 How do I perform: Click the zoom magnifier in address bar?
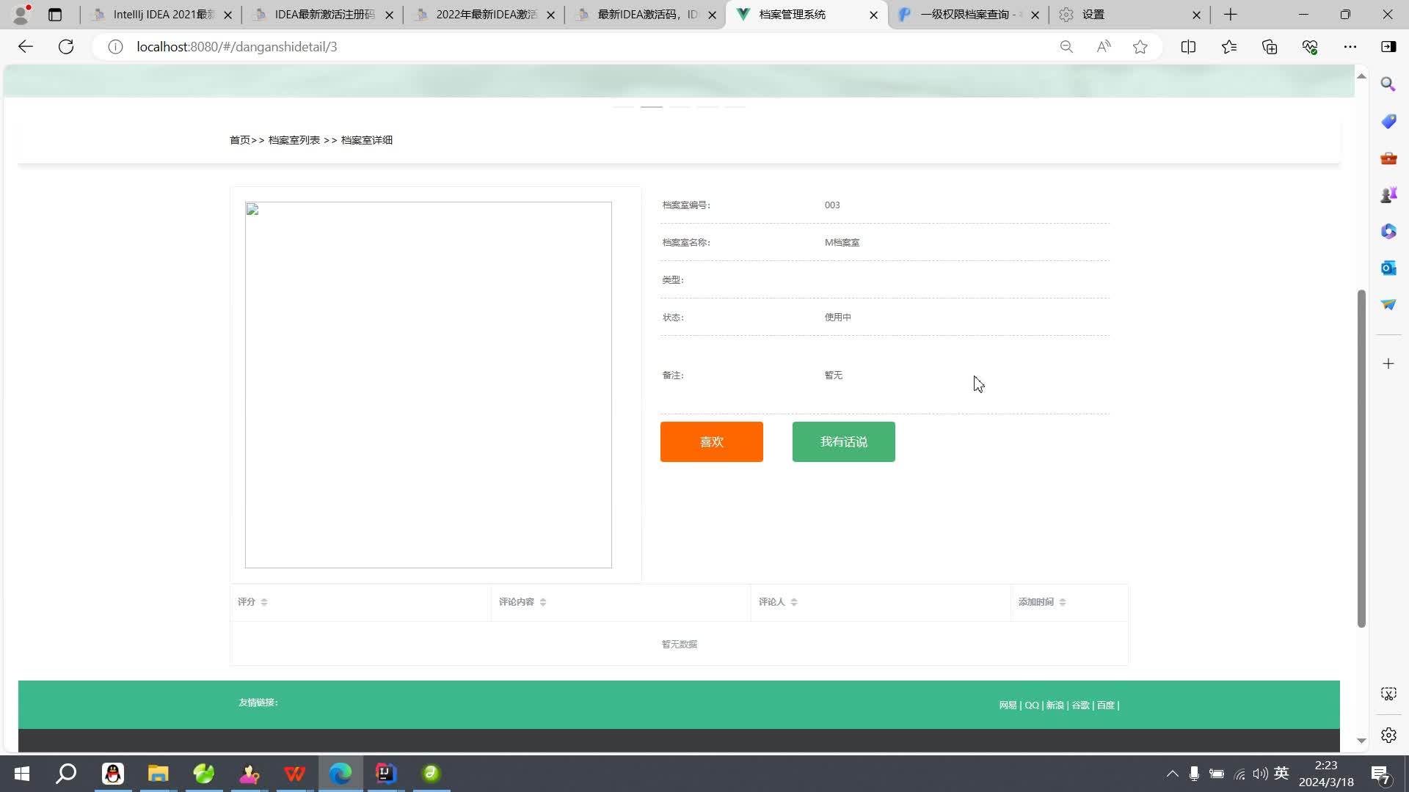pos(1066,47)
